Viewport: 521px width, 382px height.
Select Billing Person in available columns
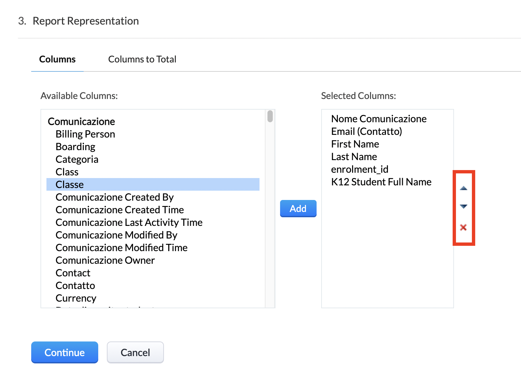click(x=85, y=134)
